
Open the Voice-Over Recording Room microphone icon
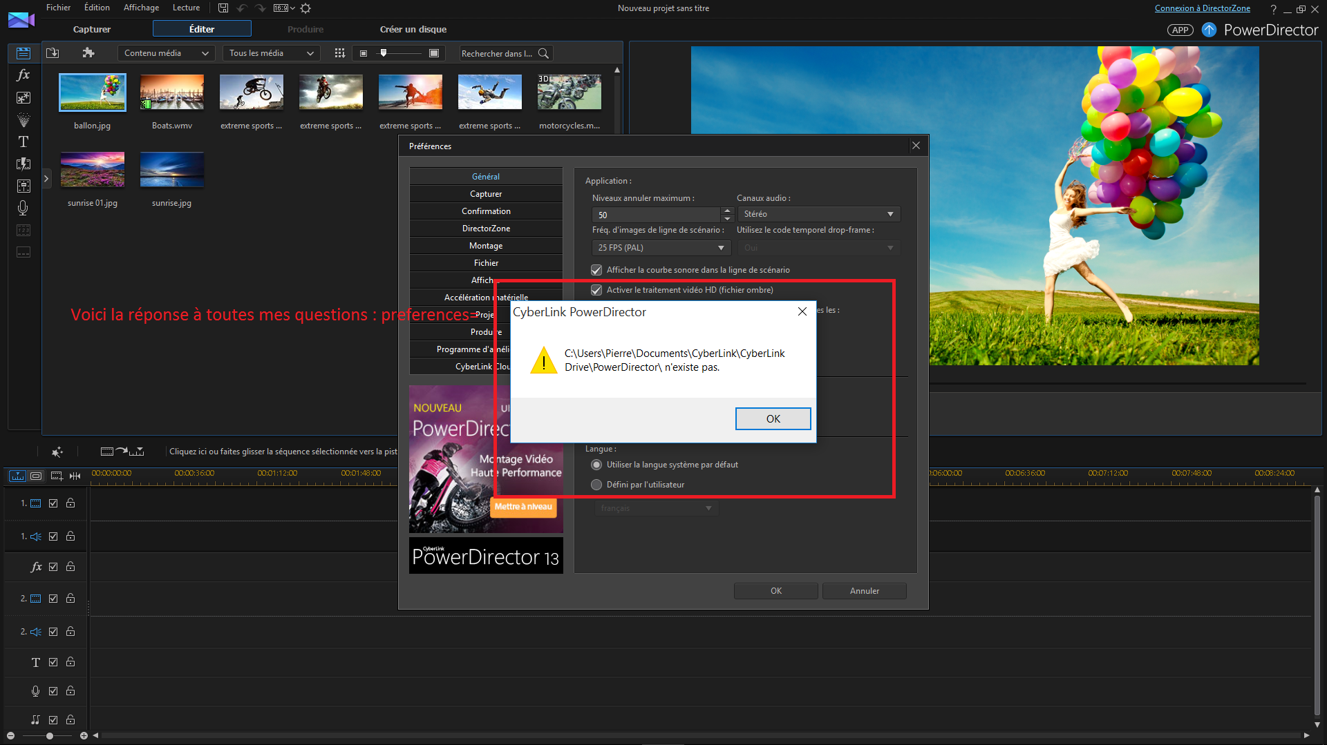click(x=23, y=208)
